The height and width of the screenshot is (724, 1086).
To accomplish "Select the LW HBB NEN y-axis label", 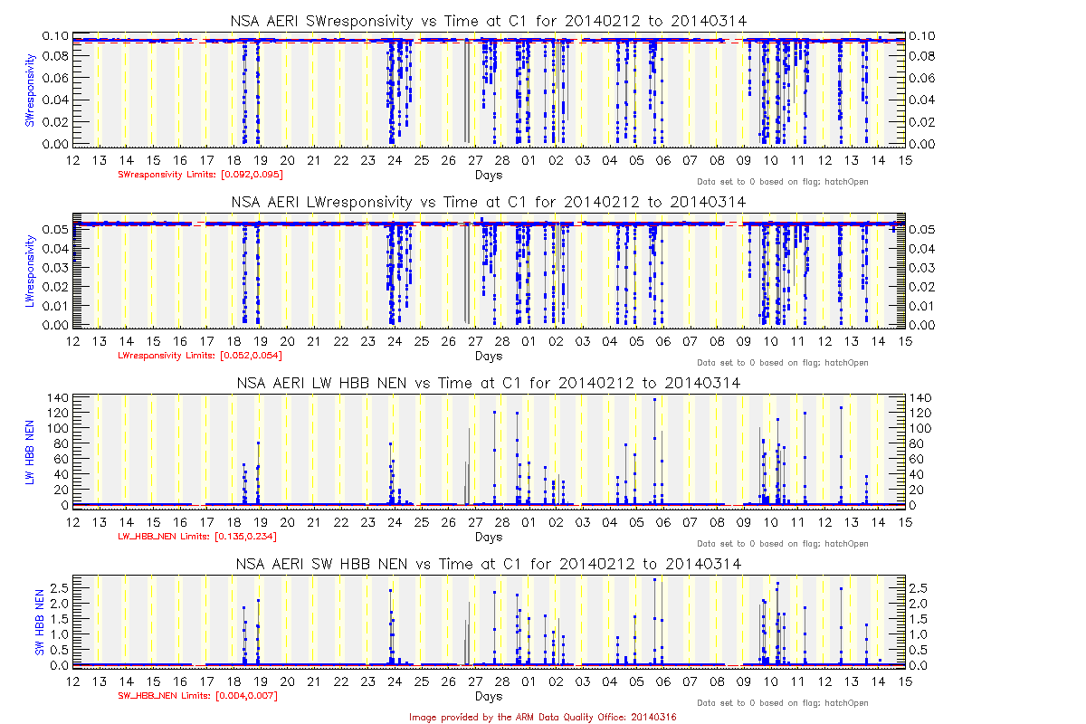I will (30, 452).
